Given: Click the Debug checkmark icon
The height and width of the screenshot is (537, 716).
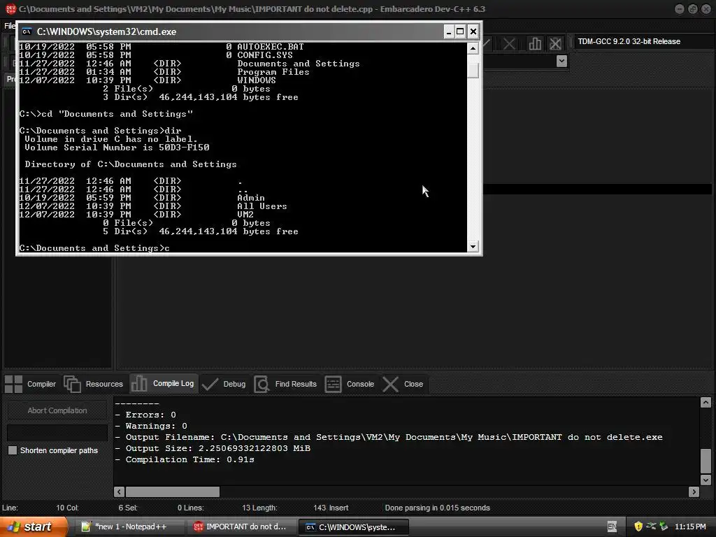Looking at the screenshot, I should [210, 384].
